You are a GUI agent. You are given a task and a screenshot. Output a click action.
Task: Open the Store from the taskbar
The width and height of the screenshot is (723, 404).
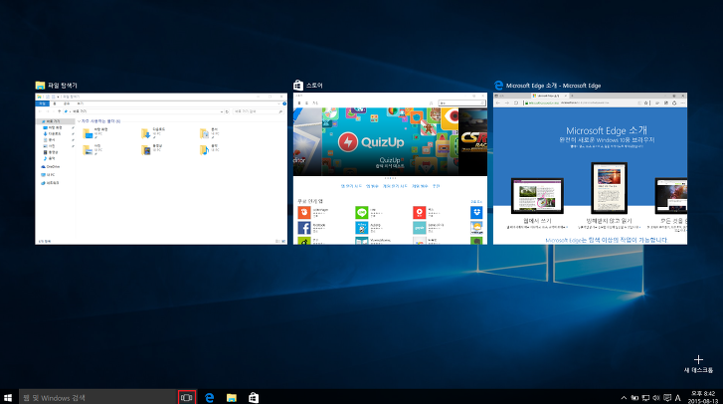pyautogui.click(x=254, y=398)
